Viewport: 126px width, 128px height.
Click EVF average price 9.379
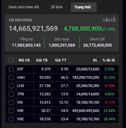tap(46, 69)
